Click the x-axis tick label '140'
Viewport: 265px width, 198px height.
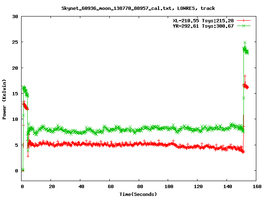pyautogui.click(x=228, y=186)
